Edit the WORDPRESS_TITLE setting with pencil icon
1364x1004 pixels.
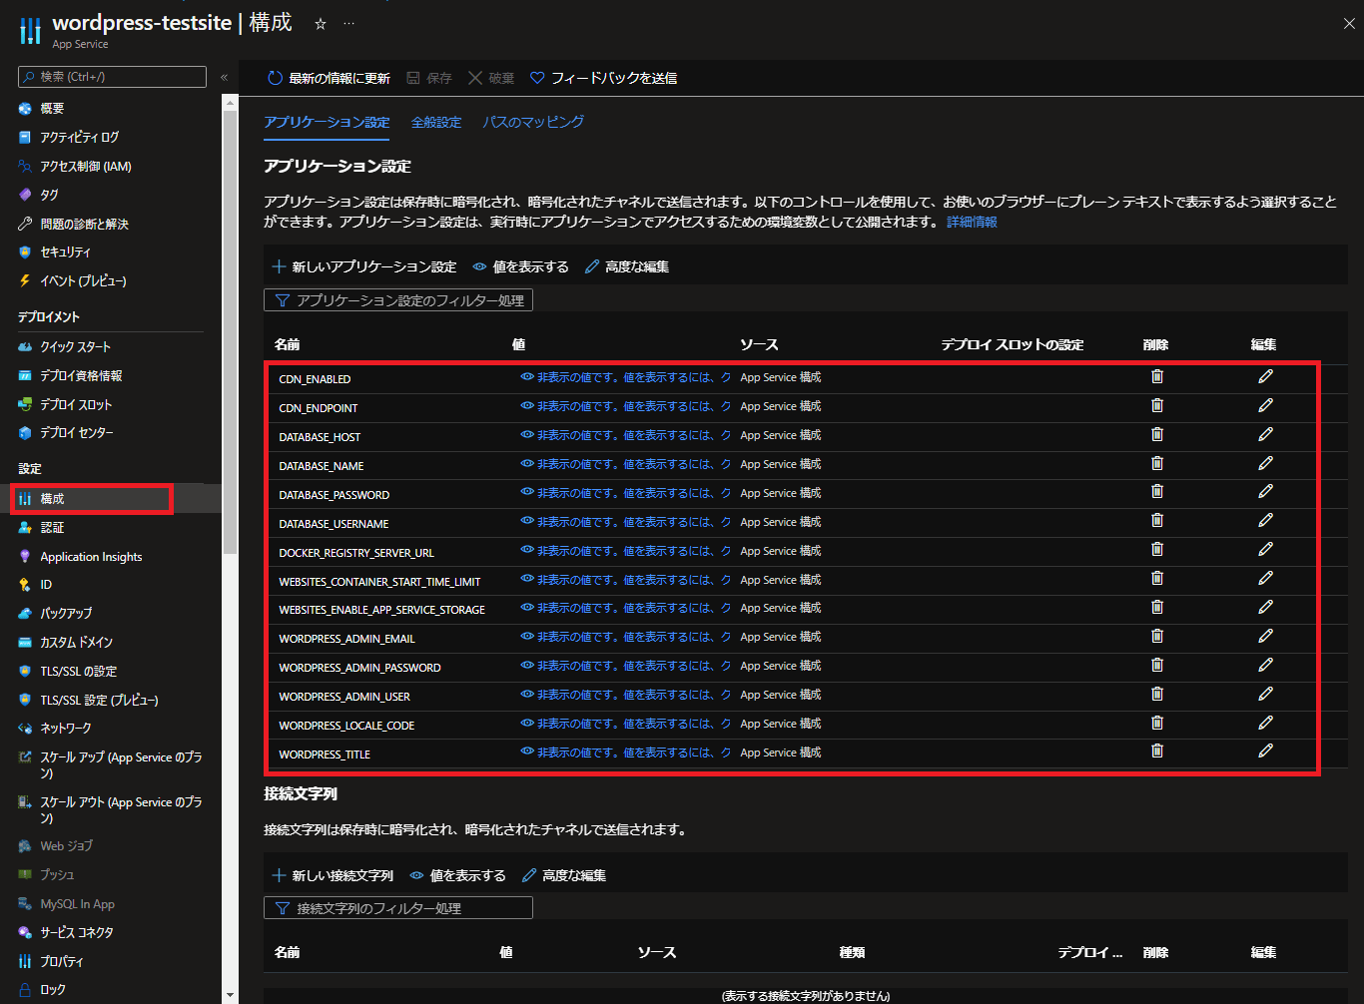[x=1265, y=752]
